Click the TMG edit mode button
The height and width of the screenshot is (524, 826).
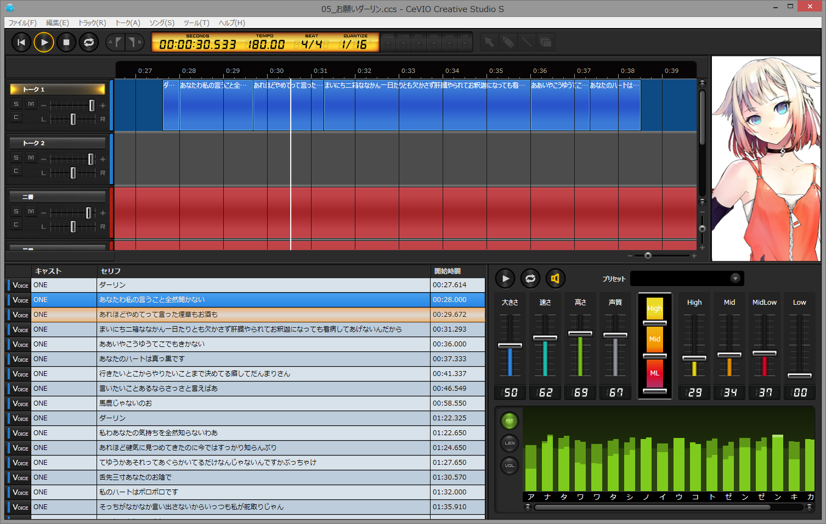click(404, 42)
